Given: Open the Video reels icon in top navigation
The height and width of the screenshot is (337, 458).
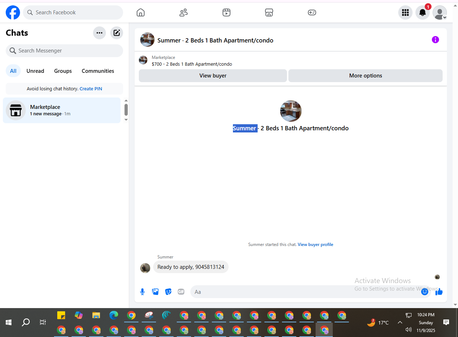Looking at the screenshot, I should tap(226, 12).
